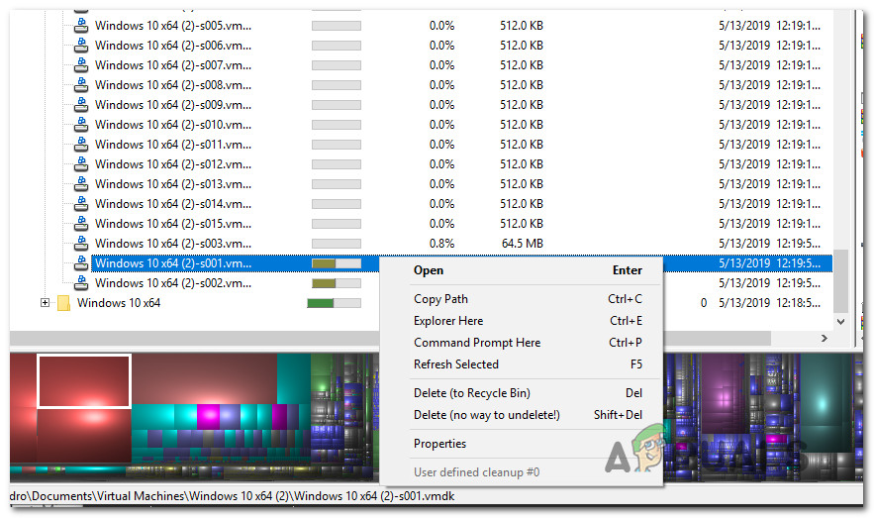Click the file icon for Windows 10 x64 (2)-s001
874x518 pixels.
[x=81, y=263]
